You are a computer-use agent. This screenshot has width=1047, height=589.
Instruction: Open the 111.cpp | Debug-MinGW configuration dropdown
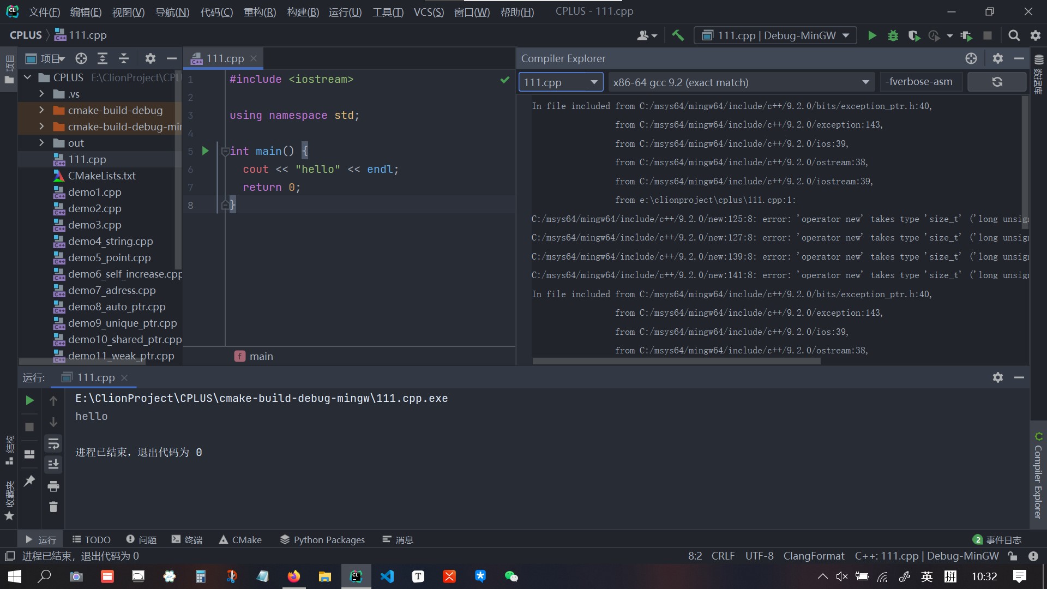(775, 35)
